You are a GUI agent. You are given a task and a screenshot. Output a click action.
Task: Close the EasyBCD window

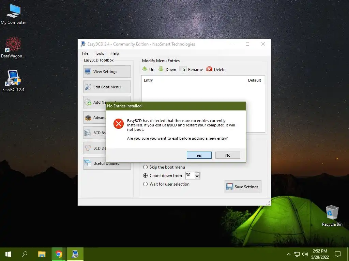[x=263, y=44]
